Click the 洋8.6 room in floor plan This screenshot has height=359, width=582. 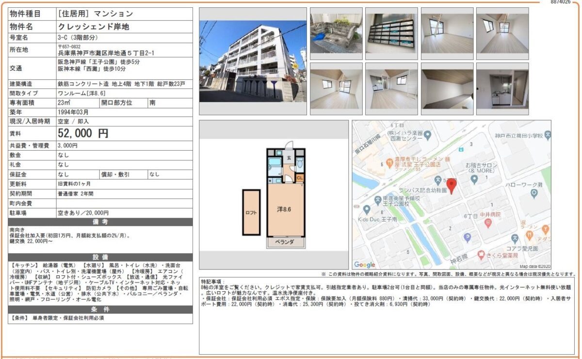pyautogui.click(x=286, y=209)
